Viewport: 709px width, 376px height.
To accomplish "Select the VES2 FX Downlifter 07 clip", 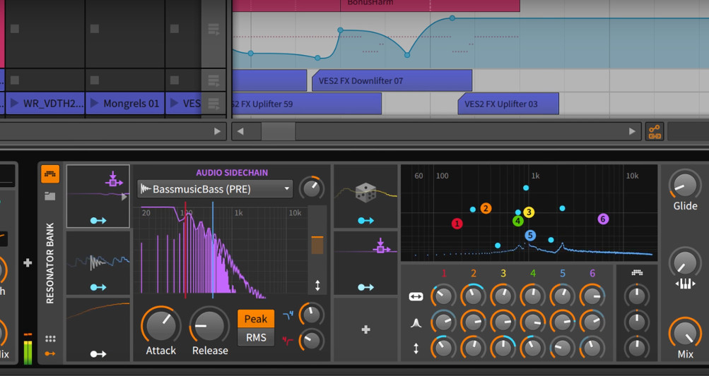I will pos(392,80).
